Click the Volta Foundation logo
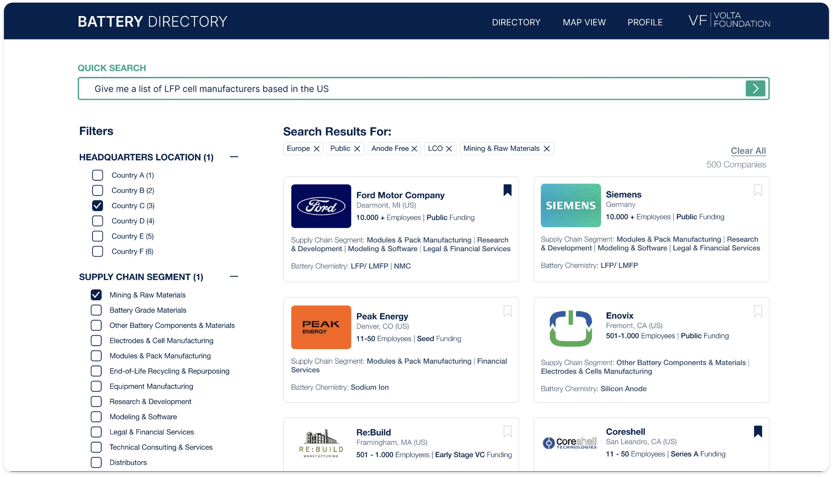This screenshot has height=477, width=833. click(729, 20)
